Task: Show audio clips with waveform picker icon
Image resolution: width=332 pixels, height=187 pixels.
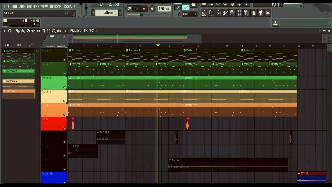Action: [x=19, y=45]
